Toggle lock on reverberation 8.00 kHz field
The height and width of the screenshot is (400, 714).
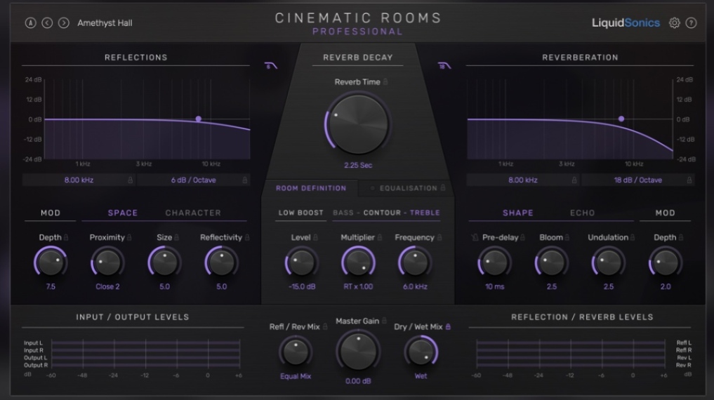click(x=574, y=180)
